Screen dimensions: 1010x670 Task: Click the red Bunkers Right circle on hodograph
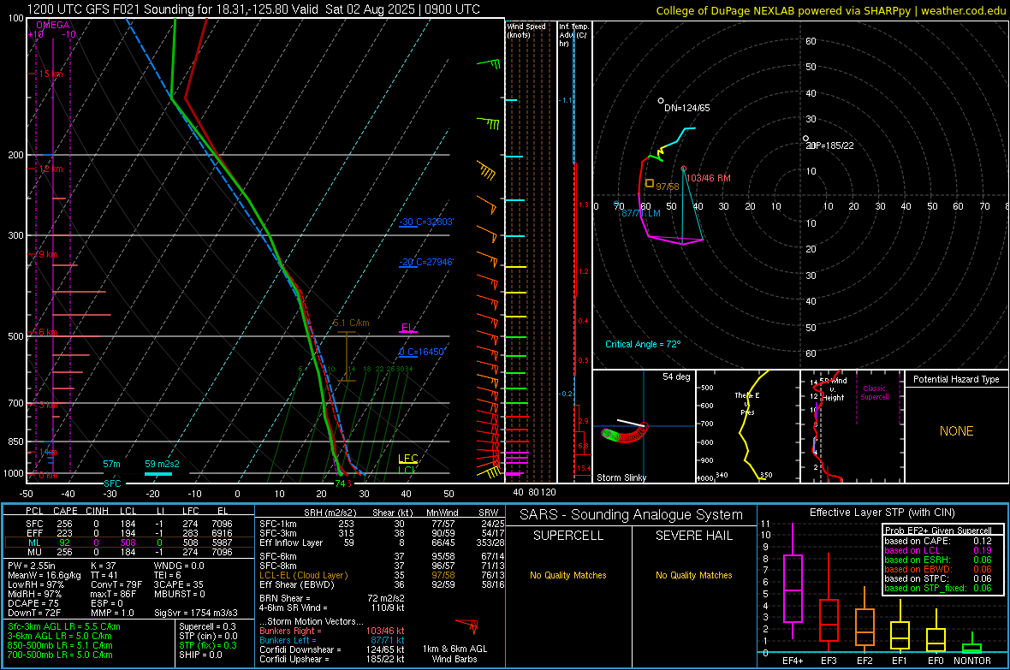(683, 169)
